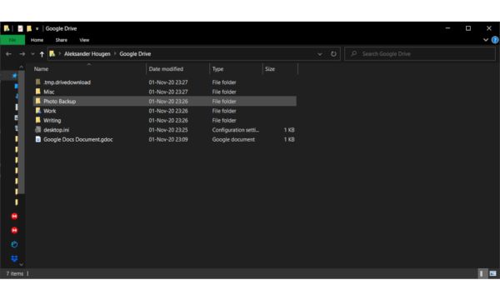Click the Google Drive icon in the title bar
Viewport: 500px width, 300px height.
pyautogui.click(x=7, y=28)
